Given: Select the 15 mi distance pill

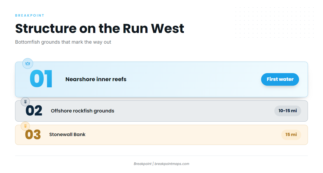Looking at the screenshot, I should click(x=291, y=135).
